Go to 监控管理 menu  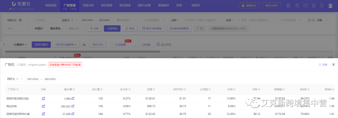[x=125, y=5]
